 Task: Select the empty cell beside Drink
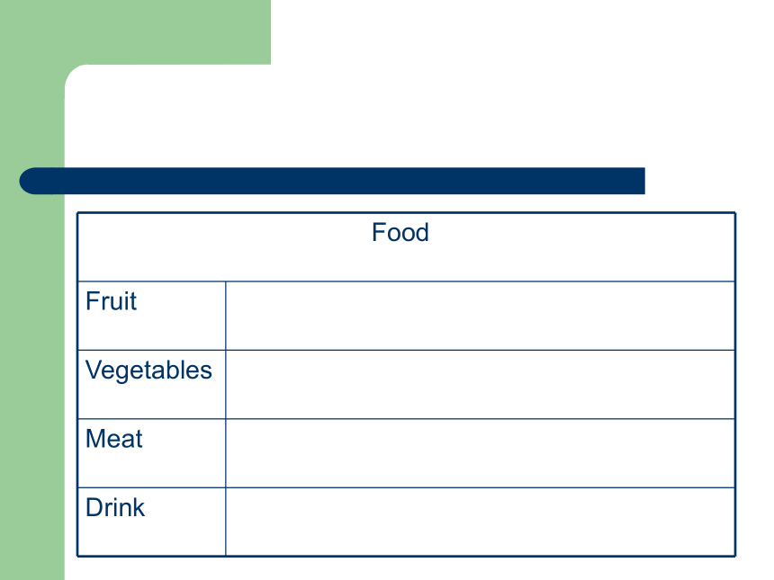tap(481, 522)
